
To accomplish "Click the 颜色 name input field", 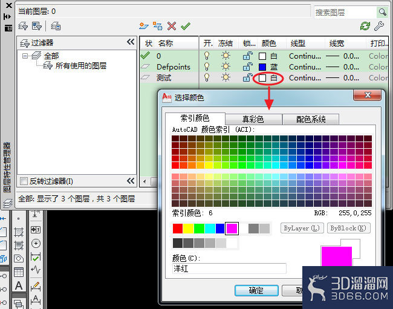I will (229, 268).
